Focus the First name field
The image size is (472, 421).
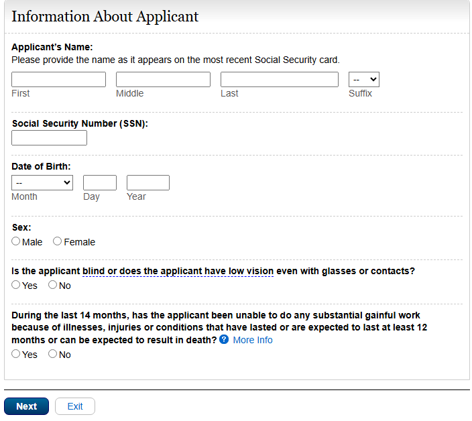[59, 80]
